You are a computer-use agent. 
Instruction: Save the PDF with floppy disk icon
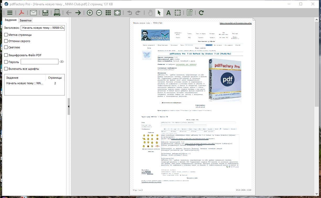point(45,13)
